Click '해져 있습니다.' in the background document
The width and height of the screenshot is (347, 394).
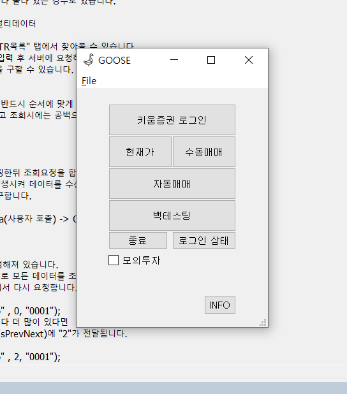(29, 265)
